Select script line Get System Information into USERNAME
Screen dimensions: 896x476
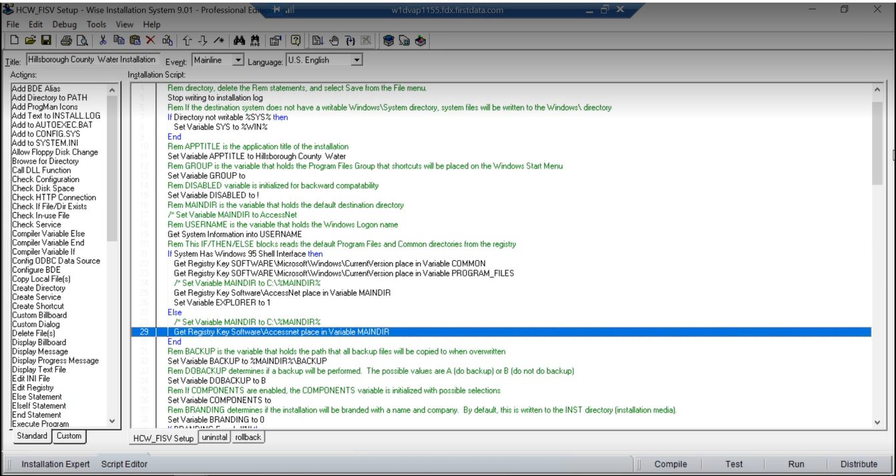(x=234, y=234)
